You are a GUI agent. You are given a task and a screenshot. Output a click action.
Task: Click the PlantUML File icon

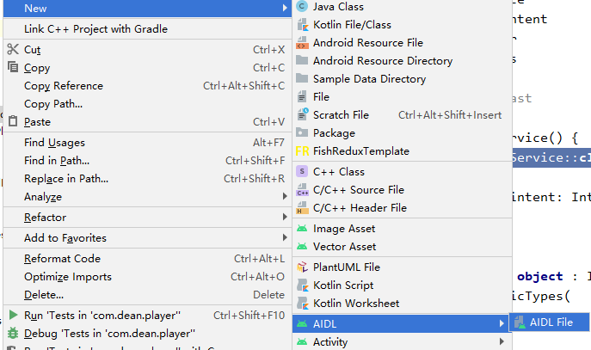302,267
